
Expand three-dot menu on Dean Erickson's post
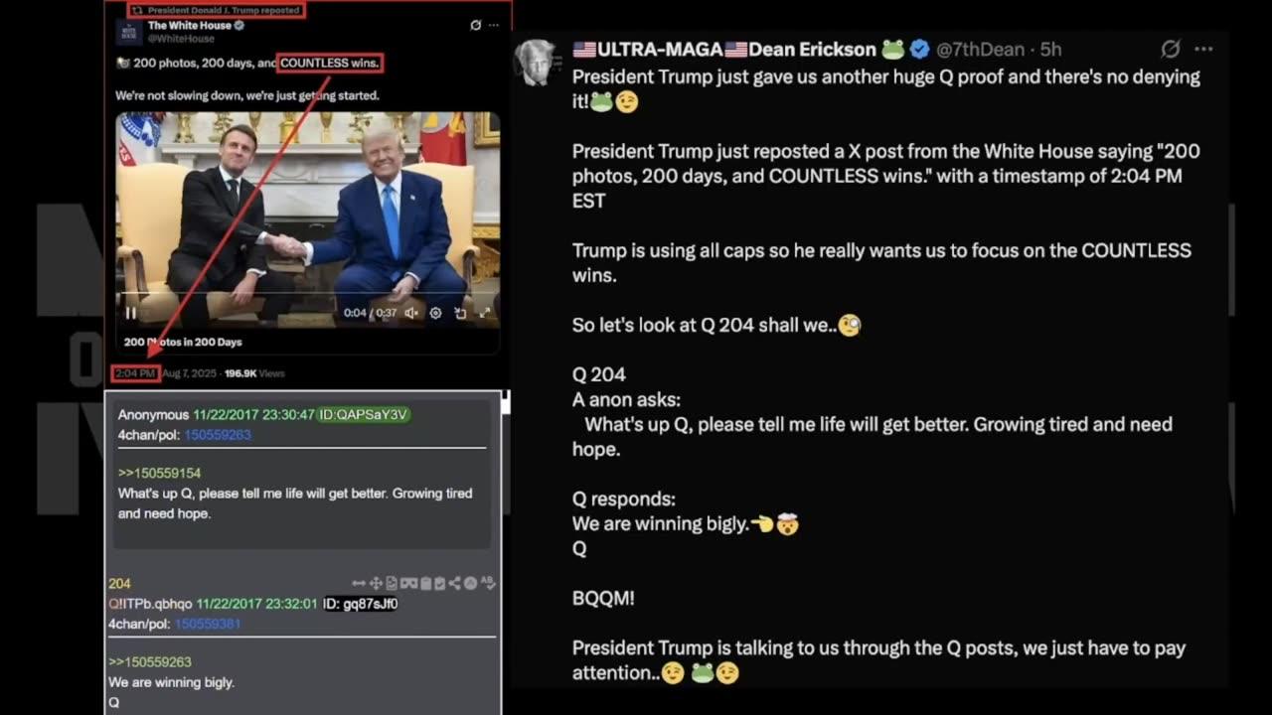point(1203,49)
